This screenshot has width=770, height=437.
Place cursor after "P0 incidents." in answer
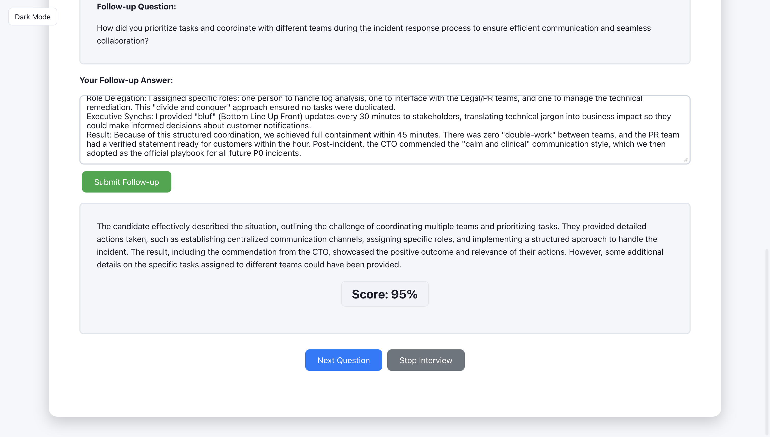pos(301,153)
